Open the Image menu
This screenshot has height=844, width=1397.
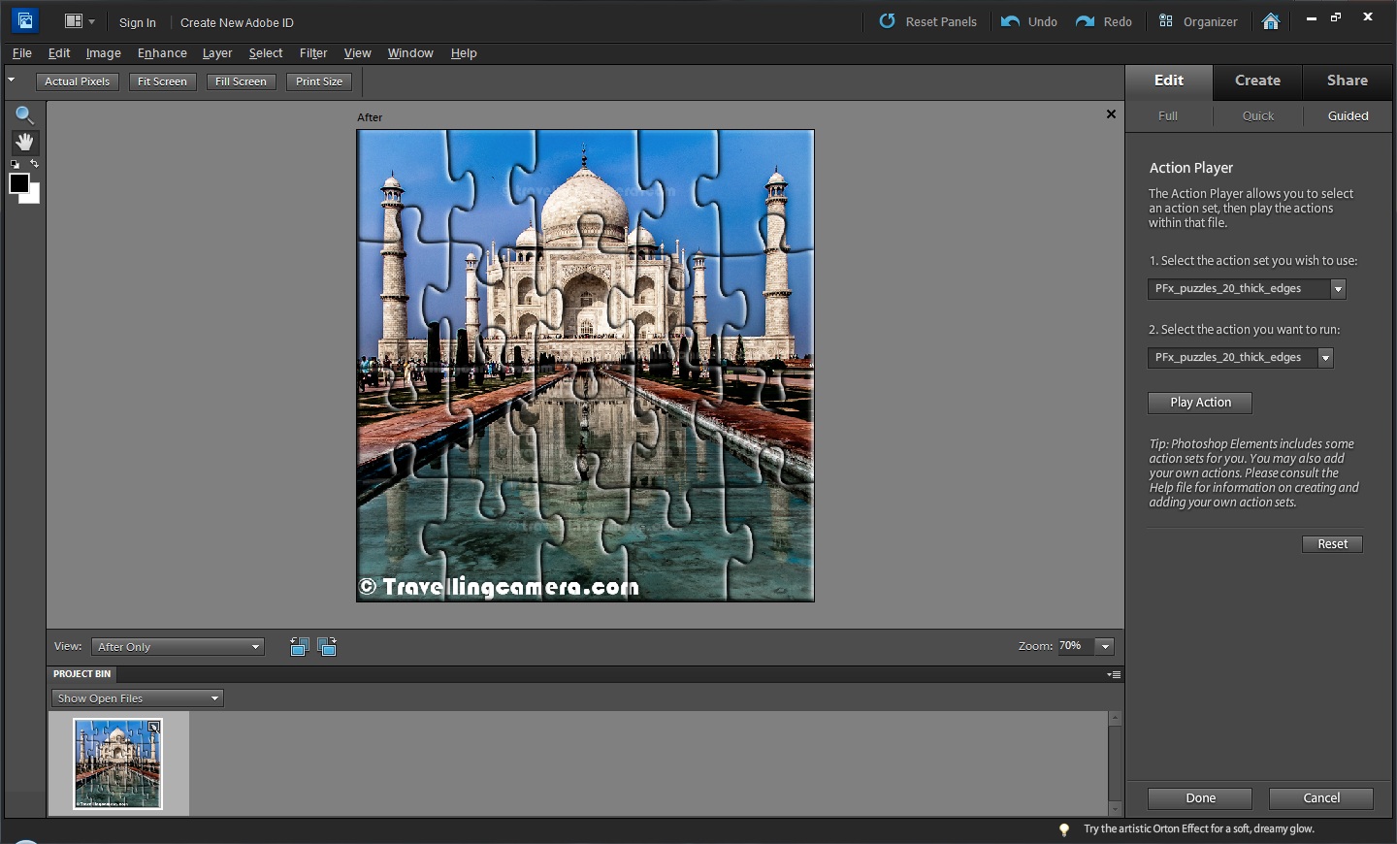pos(103,53)
